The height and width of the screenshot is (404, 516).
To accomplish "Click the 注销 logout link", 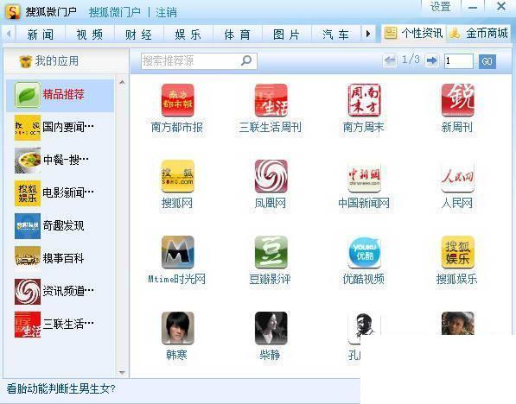I will click(x=166, y=13).
